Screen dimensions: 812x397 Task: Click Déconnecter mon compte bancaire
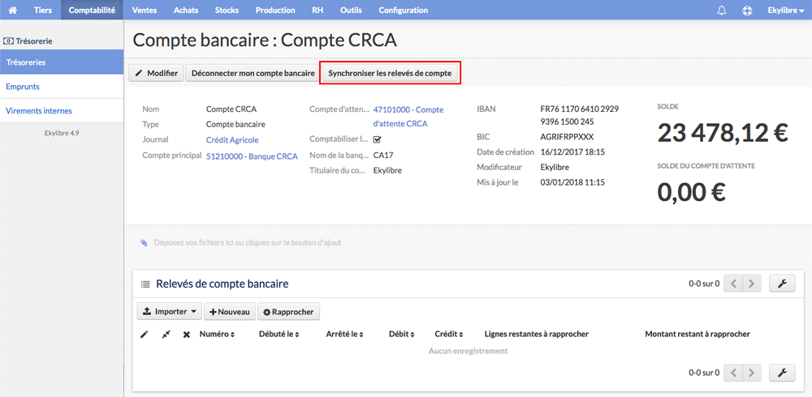click(x=253, y=74)
